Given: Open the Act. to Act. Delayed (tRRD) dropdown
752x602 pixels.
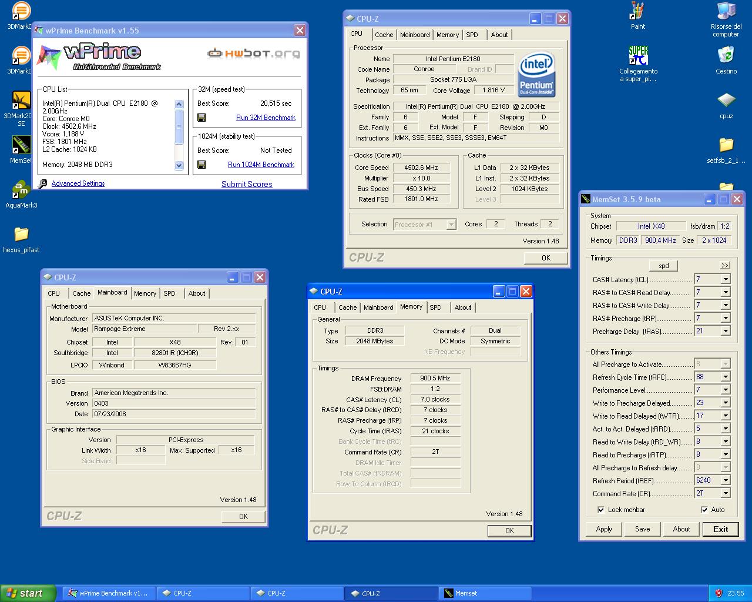Looking at the screenshot, I should pyautogui.click(x=726, y=429).
